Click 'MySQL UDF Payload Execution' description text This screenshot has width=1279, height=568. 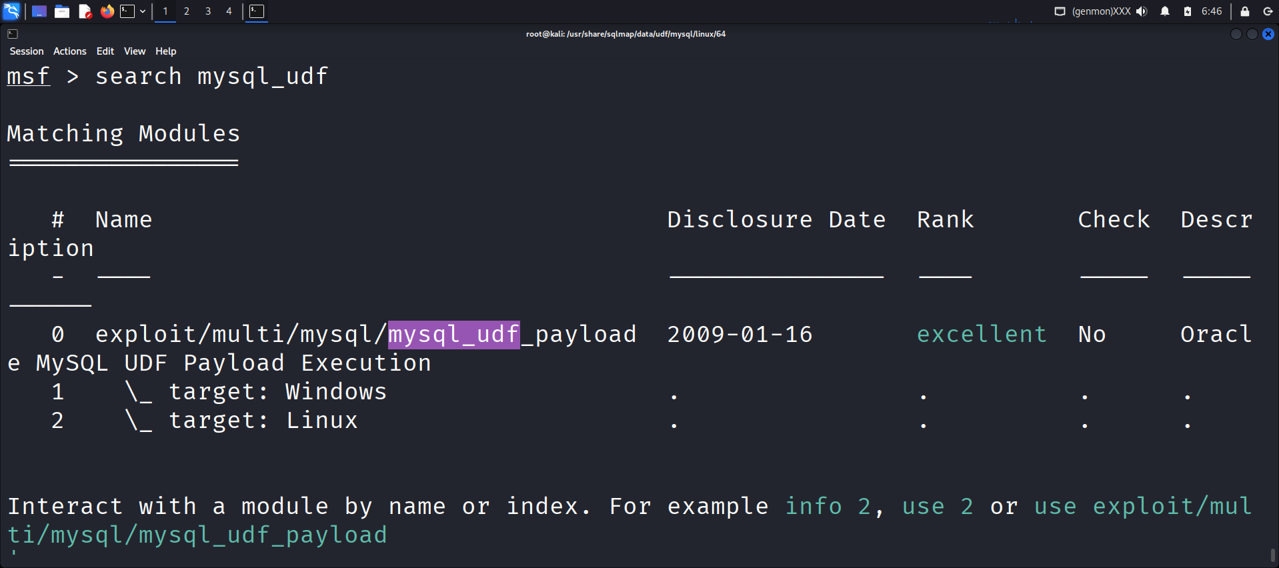(233, 363)
